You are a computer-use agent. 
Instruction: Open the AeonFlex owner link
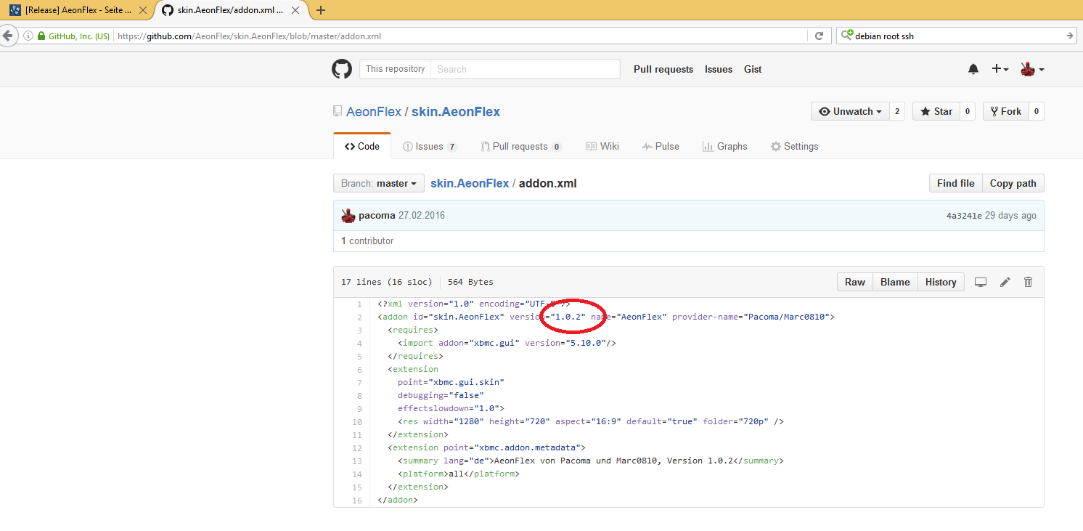click(374, 111)
